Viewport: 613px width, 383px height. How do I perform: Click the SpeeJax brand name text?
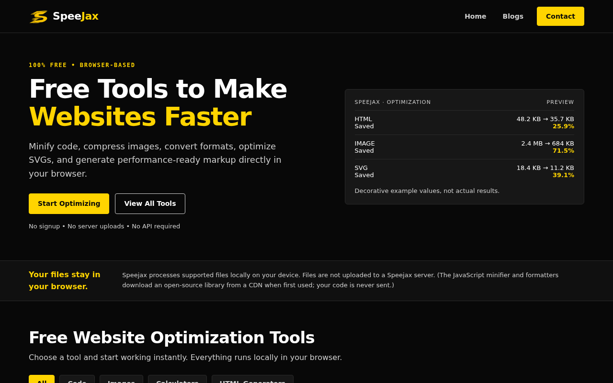point(76,16)
